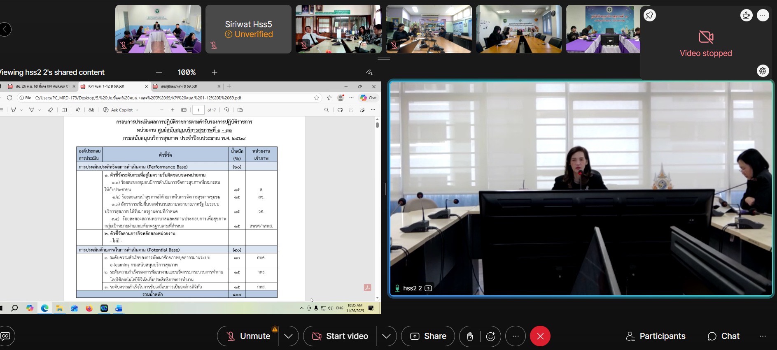Click the closed captions icon

point(6,336)
